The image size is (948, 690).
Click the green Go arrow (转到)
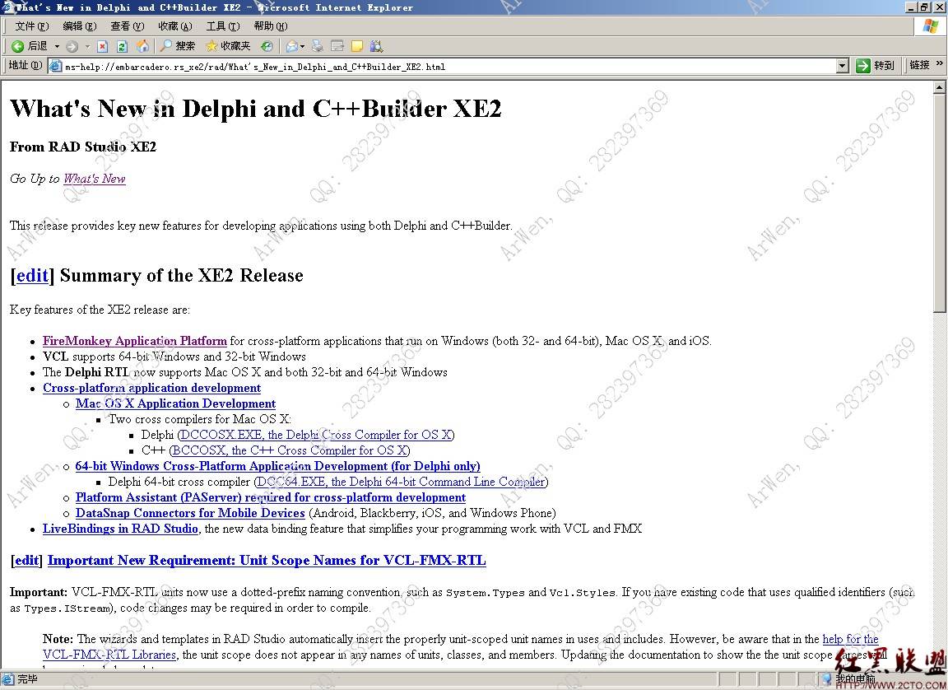875,65
